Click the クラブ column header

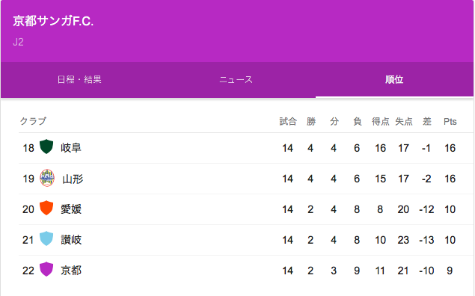tap(33, 121)
